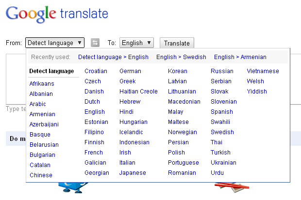Select Swedish in the language grid
This screenshot has height=200, width=301.
[222, 132]
